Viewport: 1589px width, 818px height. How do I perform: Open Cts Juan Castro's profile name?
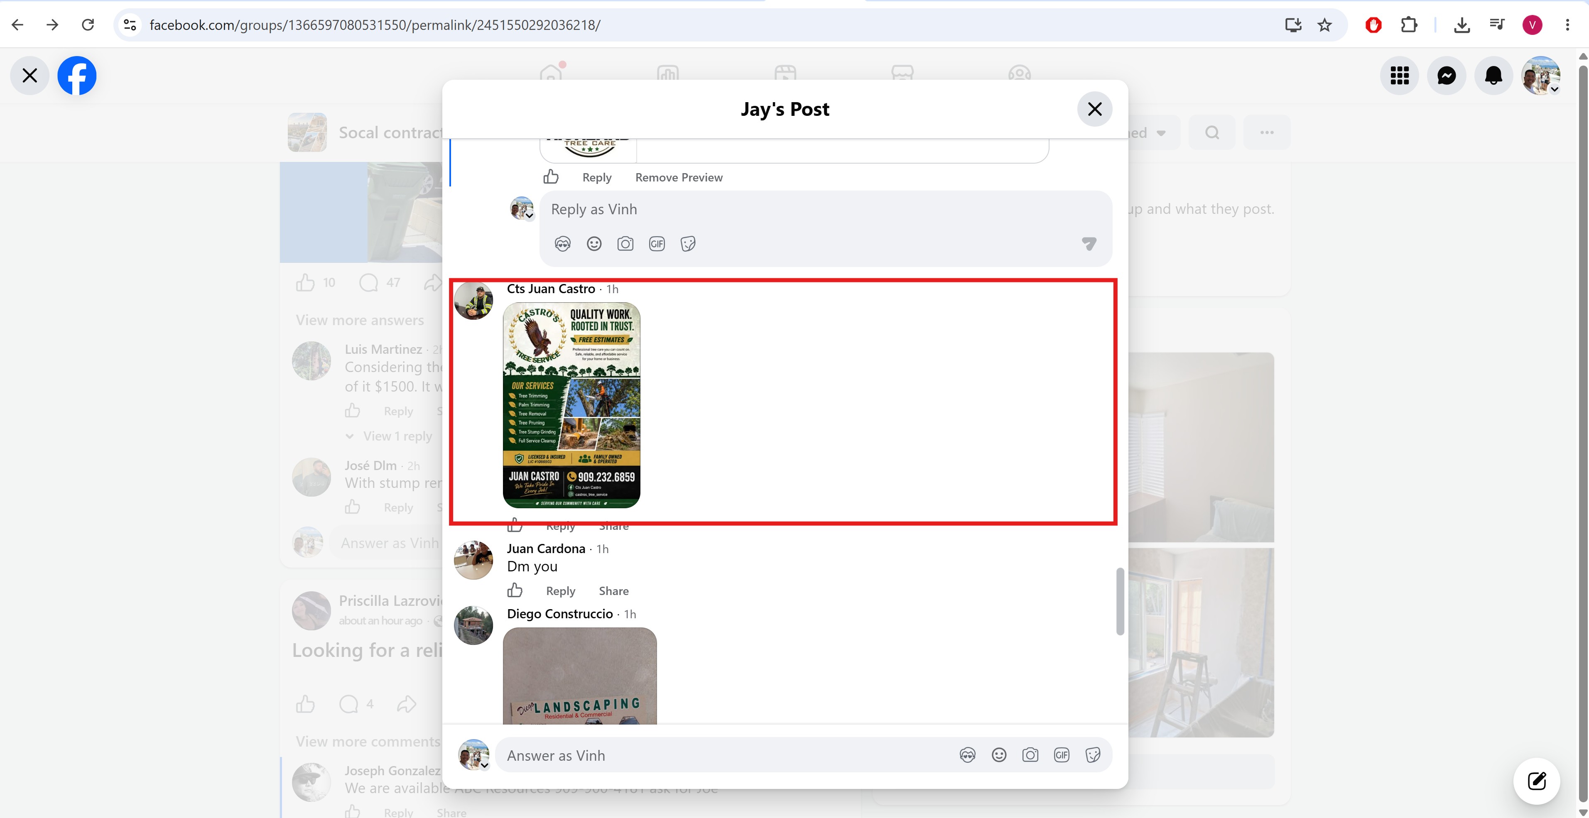(551, 289)
